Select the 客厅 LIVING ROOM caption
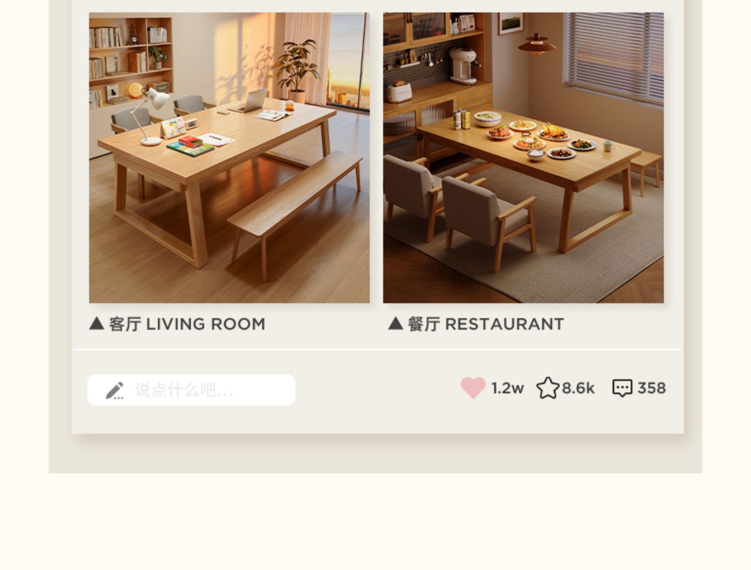The height and width of the screenshot is (570, 751). [187, 324]
